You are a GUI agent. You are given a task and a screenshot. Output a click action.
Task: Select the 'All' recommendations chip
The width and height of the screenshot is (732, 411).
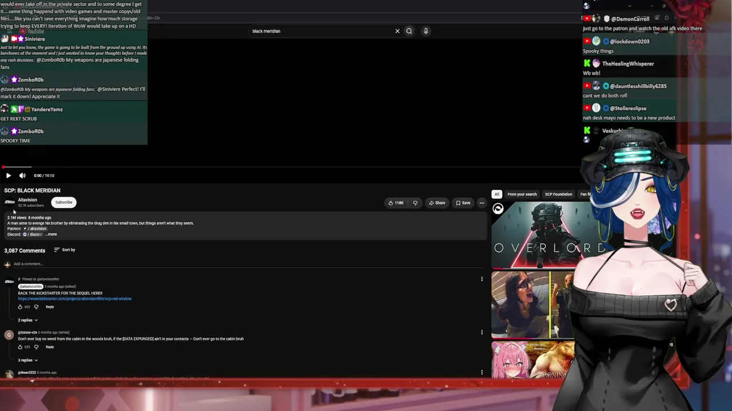point(497,194)
